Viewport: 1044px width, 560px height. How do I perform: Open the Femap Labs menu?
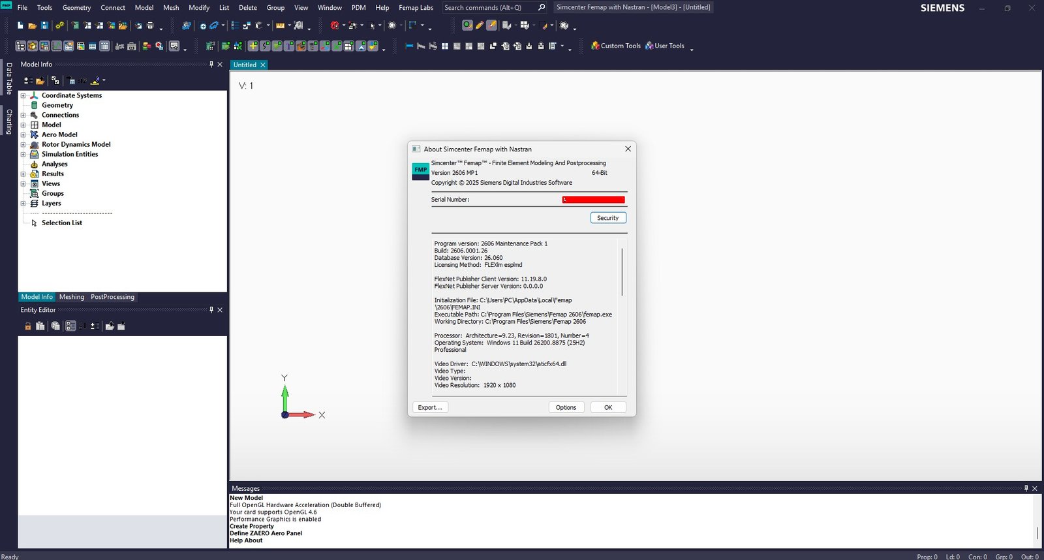point(416,8)
